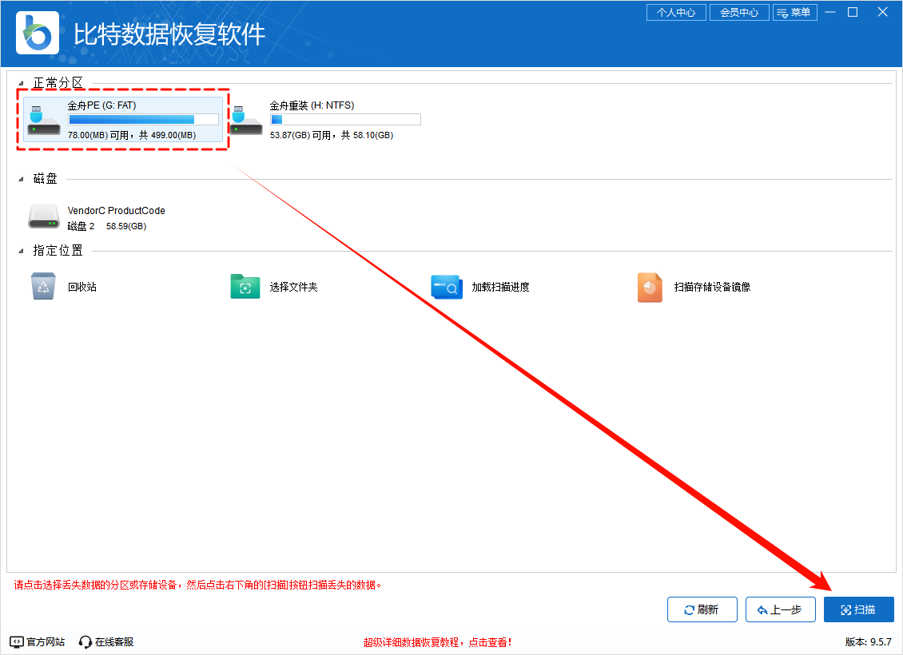
Task: Go back using the 上一步 button
Action: coord(780,609)
